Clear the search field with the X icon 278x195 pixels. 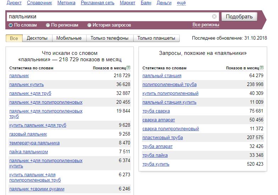pos(214,16)
